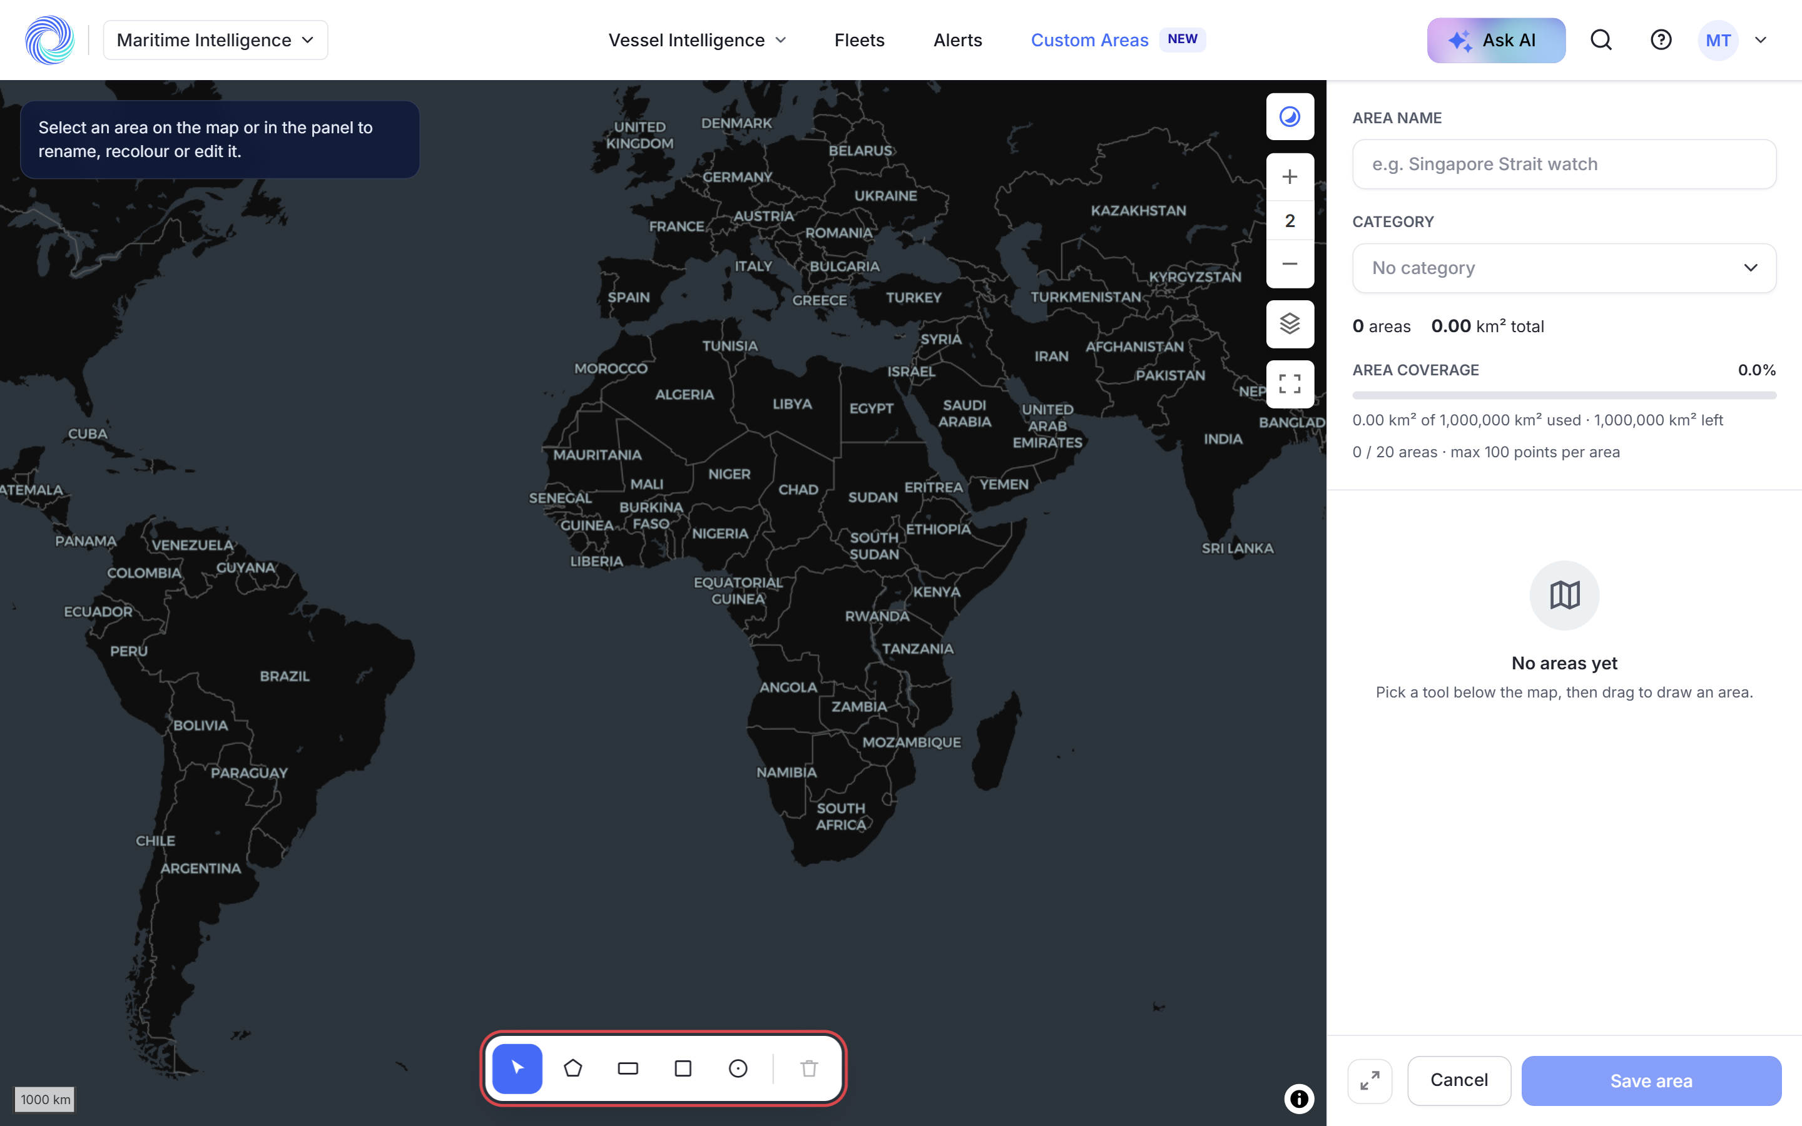Focus the Area Name input field
Screen dimensions: 1802x1126
click(x=1564, y=164)
